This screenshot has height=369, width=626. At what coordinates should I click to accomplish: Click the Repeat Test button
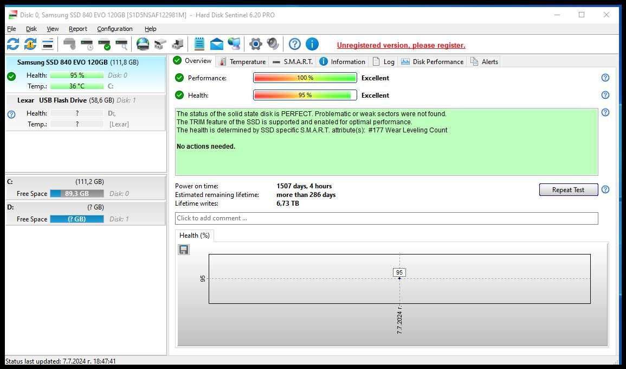568,190
